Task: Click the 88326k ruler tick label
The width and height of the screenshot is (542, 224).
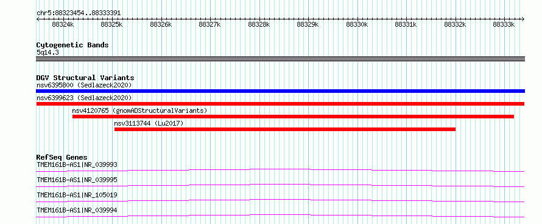Action: point(161,24)
